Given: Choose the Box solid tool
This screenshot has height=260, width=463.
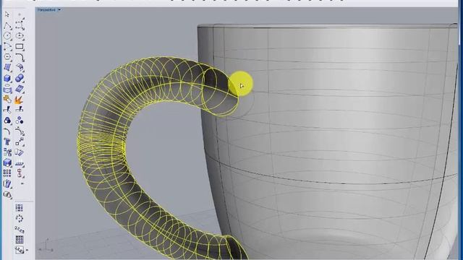Looking at the screenshot, I should click(7, 78).
